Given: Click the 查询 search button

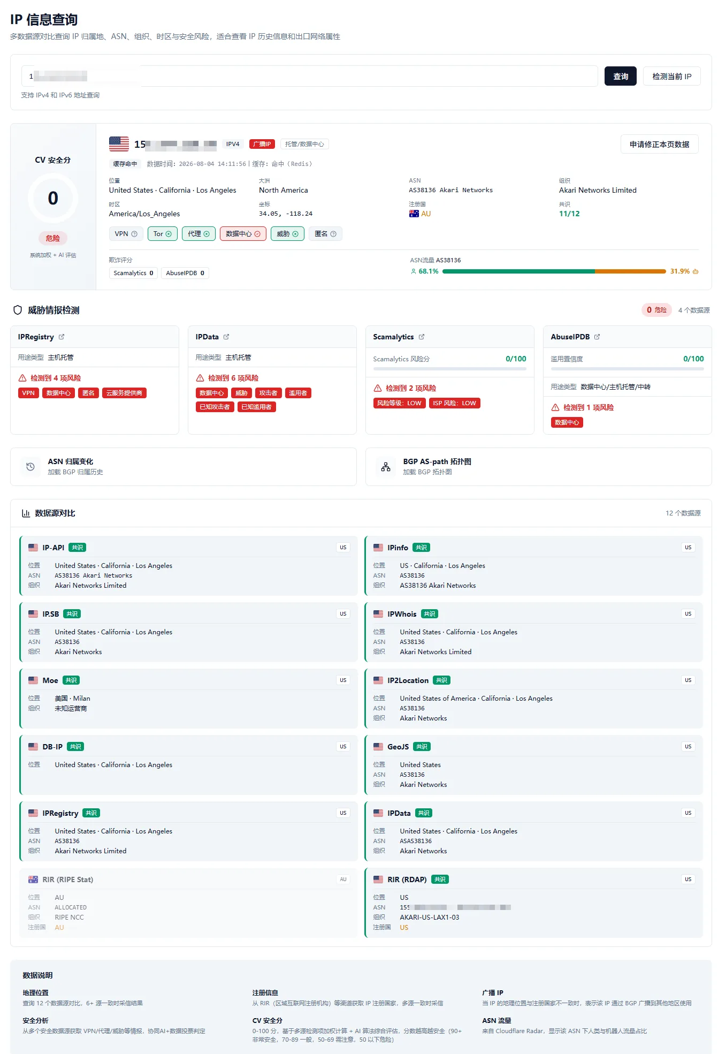Looking at the screenshot, I should click(621, 76).
